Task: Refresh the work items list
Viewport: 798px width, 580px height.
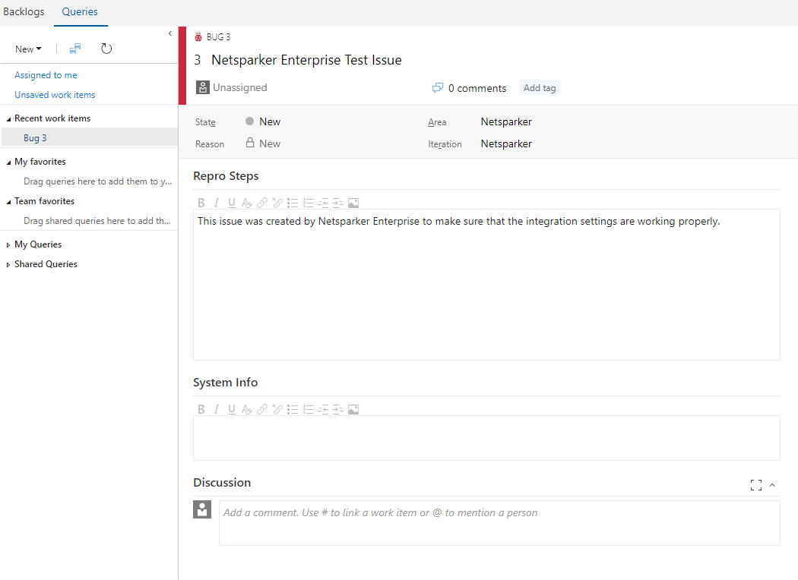Action: point(106,48)
